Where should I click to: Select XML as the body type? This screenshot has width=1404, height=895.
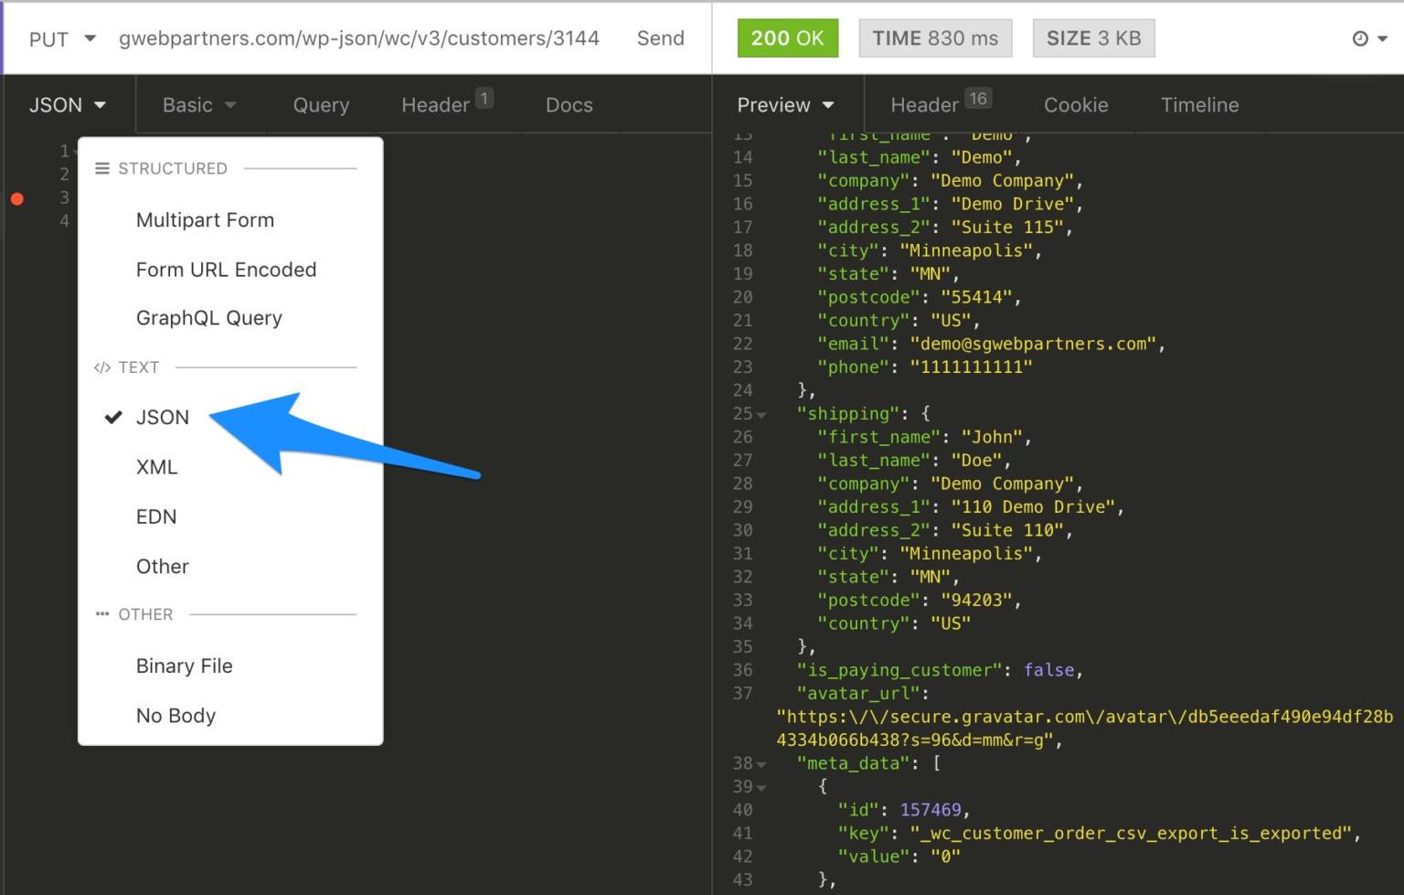click(x=156, y=467)
